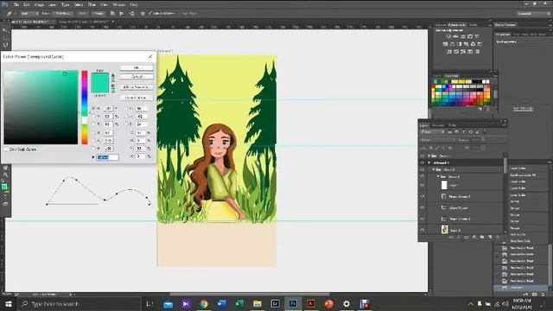Add Exposure adjustment from Adjustments panel
The height and width of the screenshot is (311, 553).
click(x=470, y=36)
